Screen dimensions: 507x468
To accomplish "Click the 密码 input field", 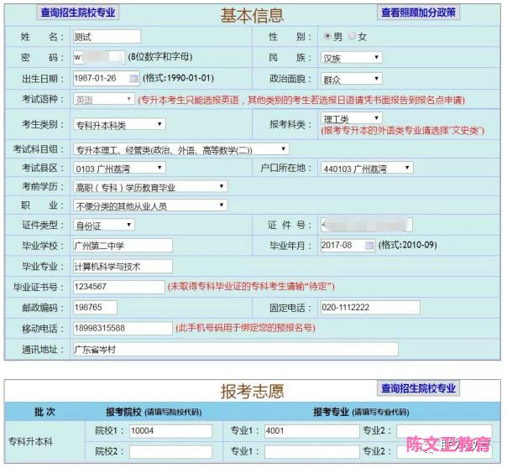I will [x=99, y=57].
